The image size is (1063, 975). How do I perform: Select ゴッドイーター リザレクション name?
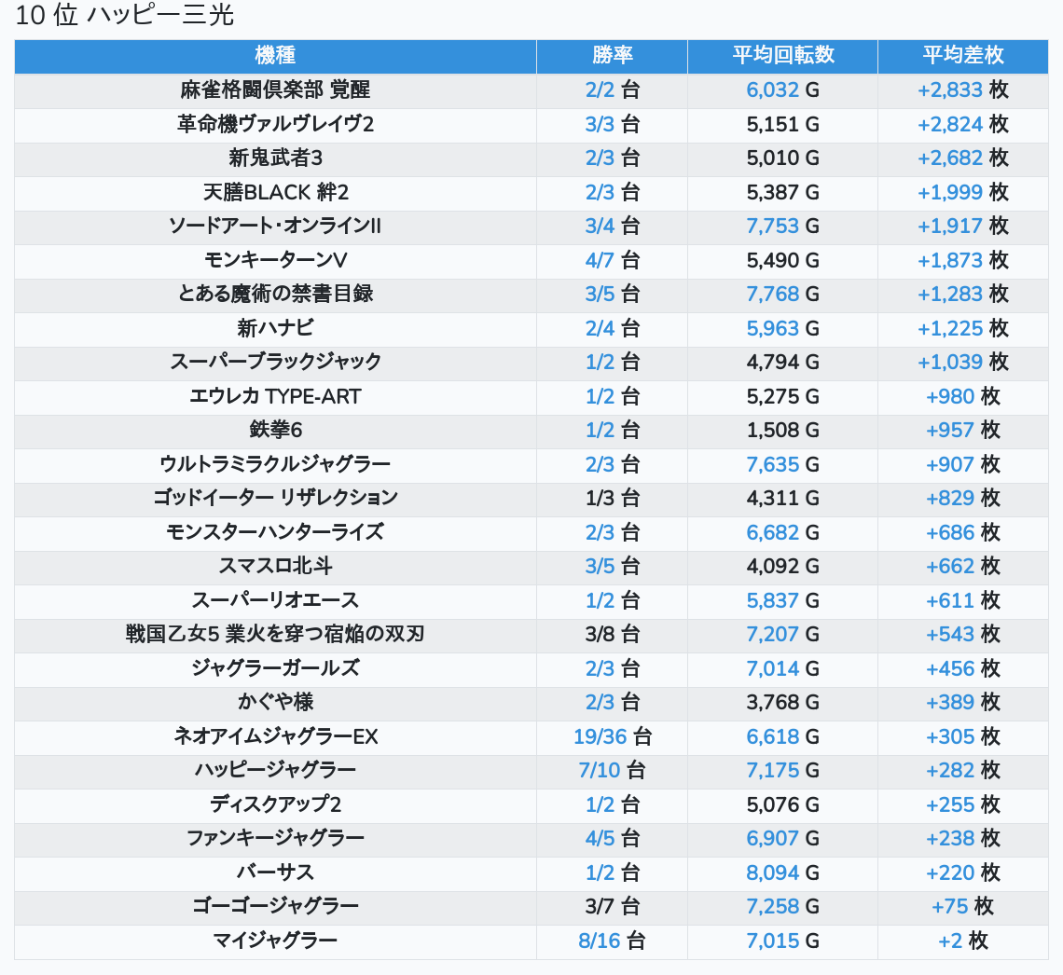click(x=275, y=499)
